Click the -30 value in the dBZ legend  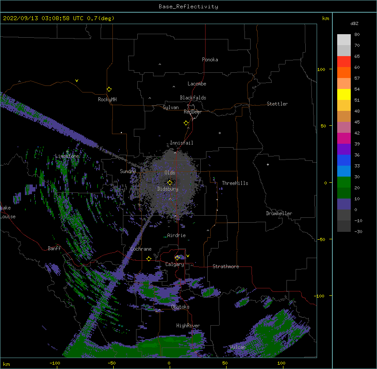pos(358,232)
